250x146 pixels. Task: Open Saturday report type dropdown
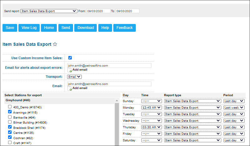pos(193,140)
